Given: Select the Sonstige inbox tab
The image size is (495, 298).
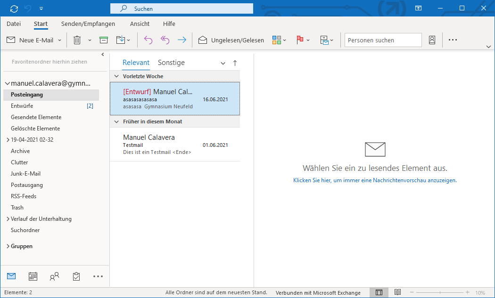Looking at the screenshot, I should pyautogui.click(x=171, y=63).
